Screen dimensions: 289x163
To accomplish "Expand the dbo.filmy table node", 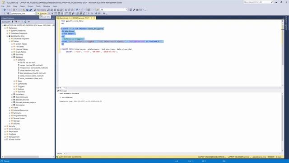I will point(12,55).
